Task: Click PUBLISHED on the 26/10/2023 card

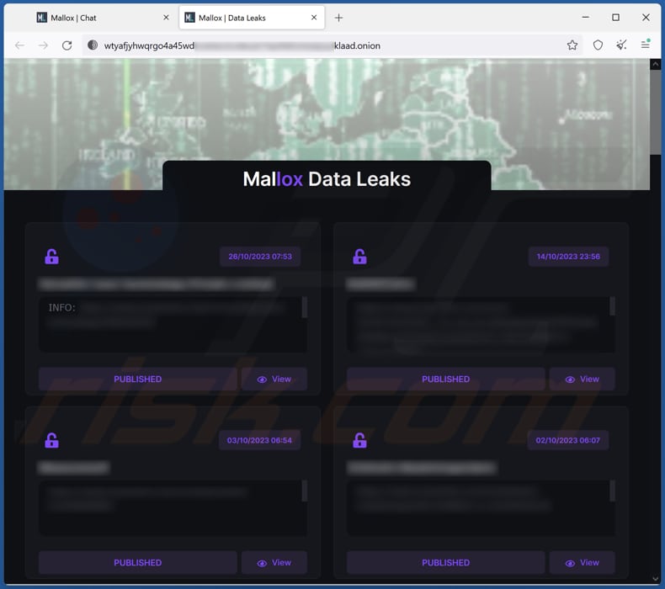Action: (138, 379)
